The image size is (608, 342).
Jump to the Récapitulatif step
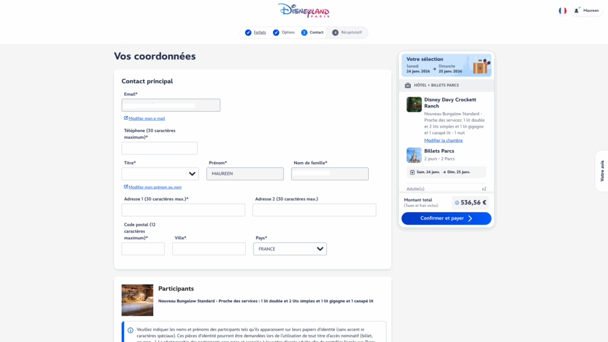click(350, 32)
